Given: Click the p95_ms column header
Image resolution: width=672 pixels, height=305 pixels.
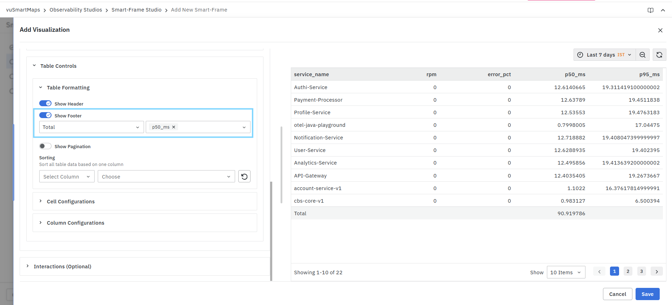Looking at the screenshot, I should click(x=649, y=74).
